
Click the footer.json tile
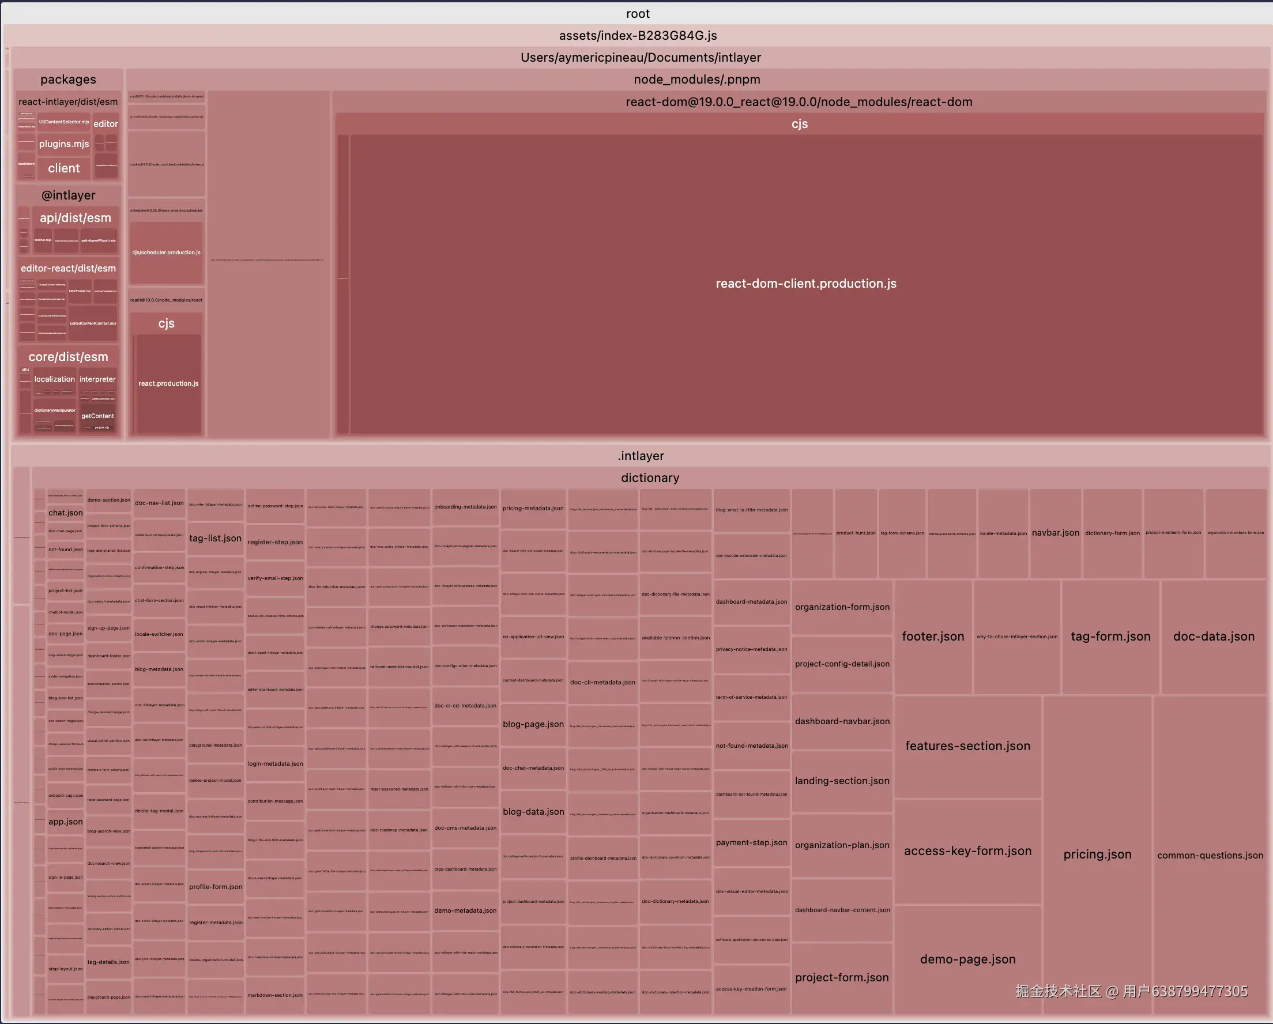click(x=932, y=636)
